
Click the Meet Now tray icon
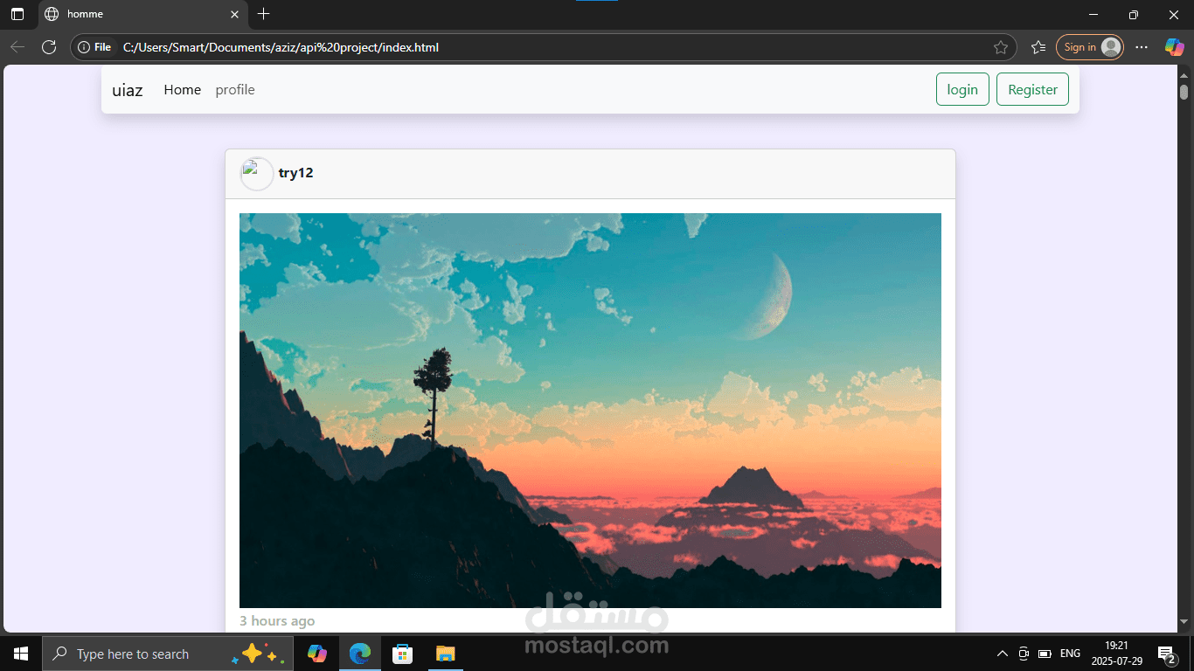click(x=1024, y=654)
